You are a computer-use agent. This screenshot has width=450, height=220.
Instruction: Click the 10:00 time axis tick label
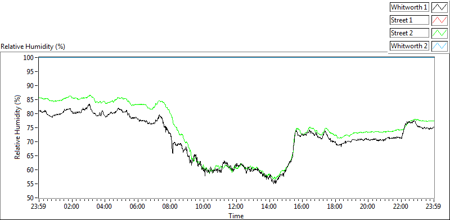[x=204, y=207]
